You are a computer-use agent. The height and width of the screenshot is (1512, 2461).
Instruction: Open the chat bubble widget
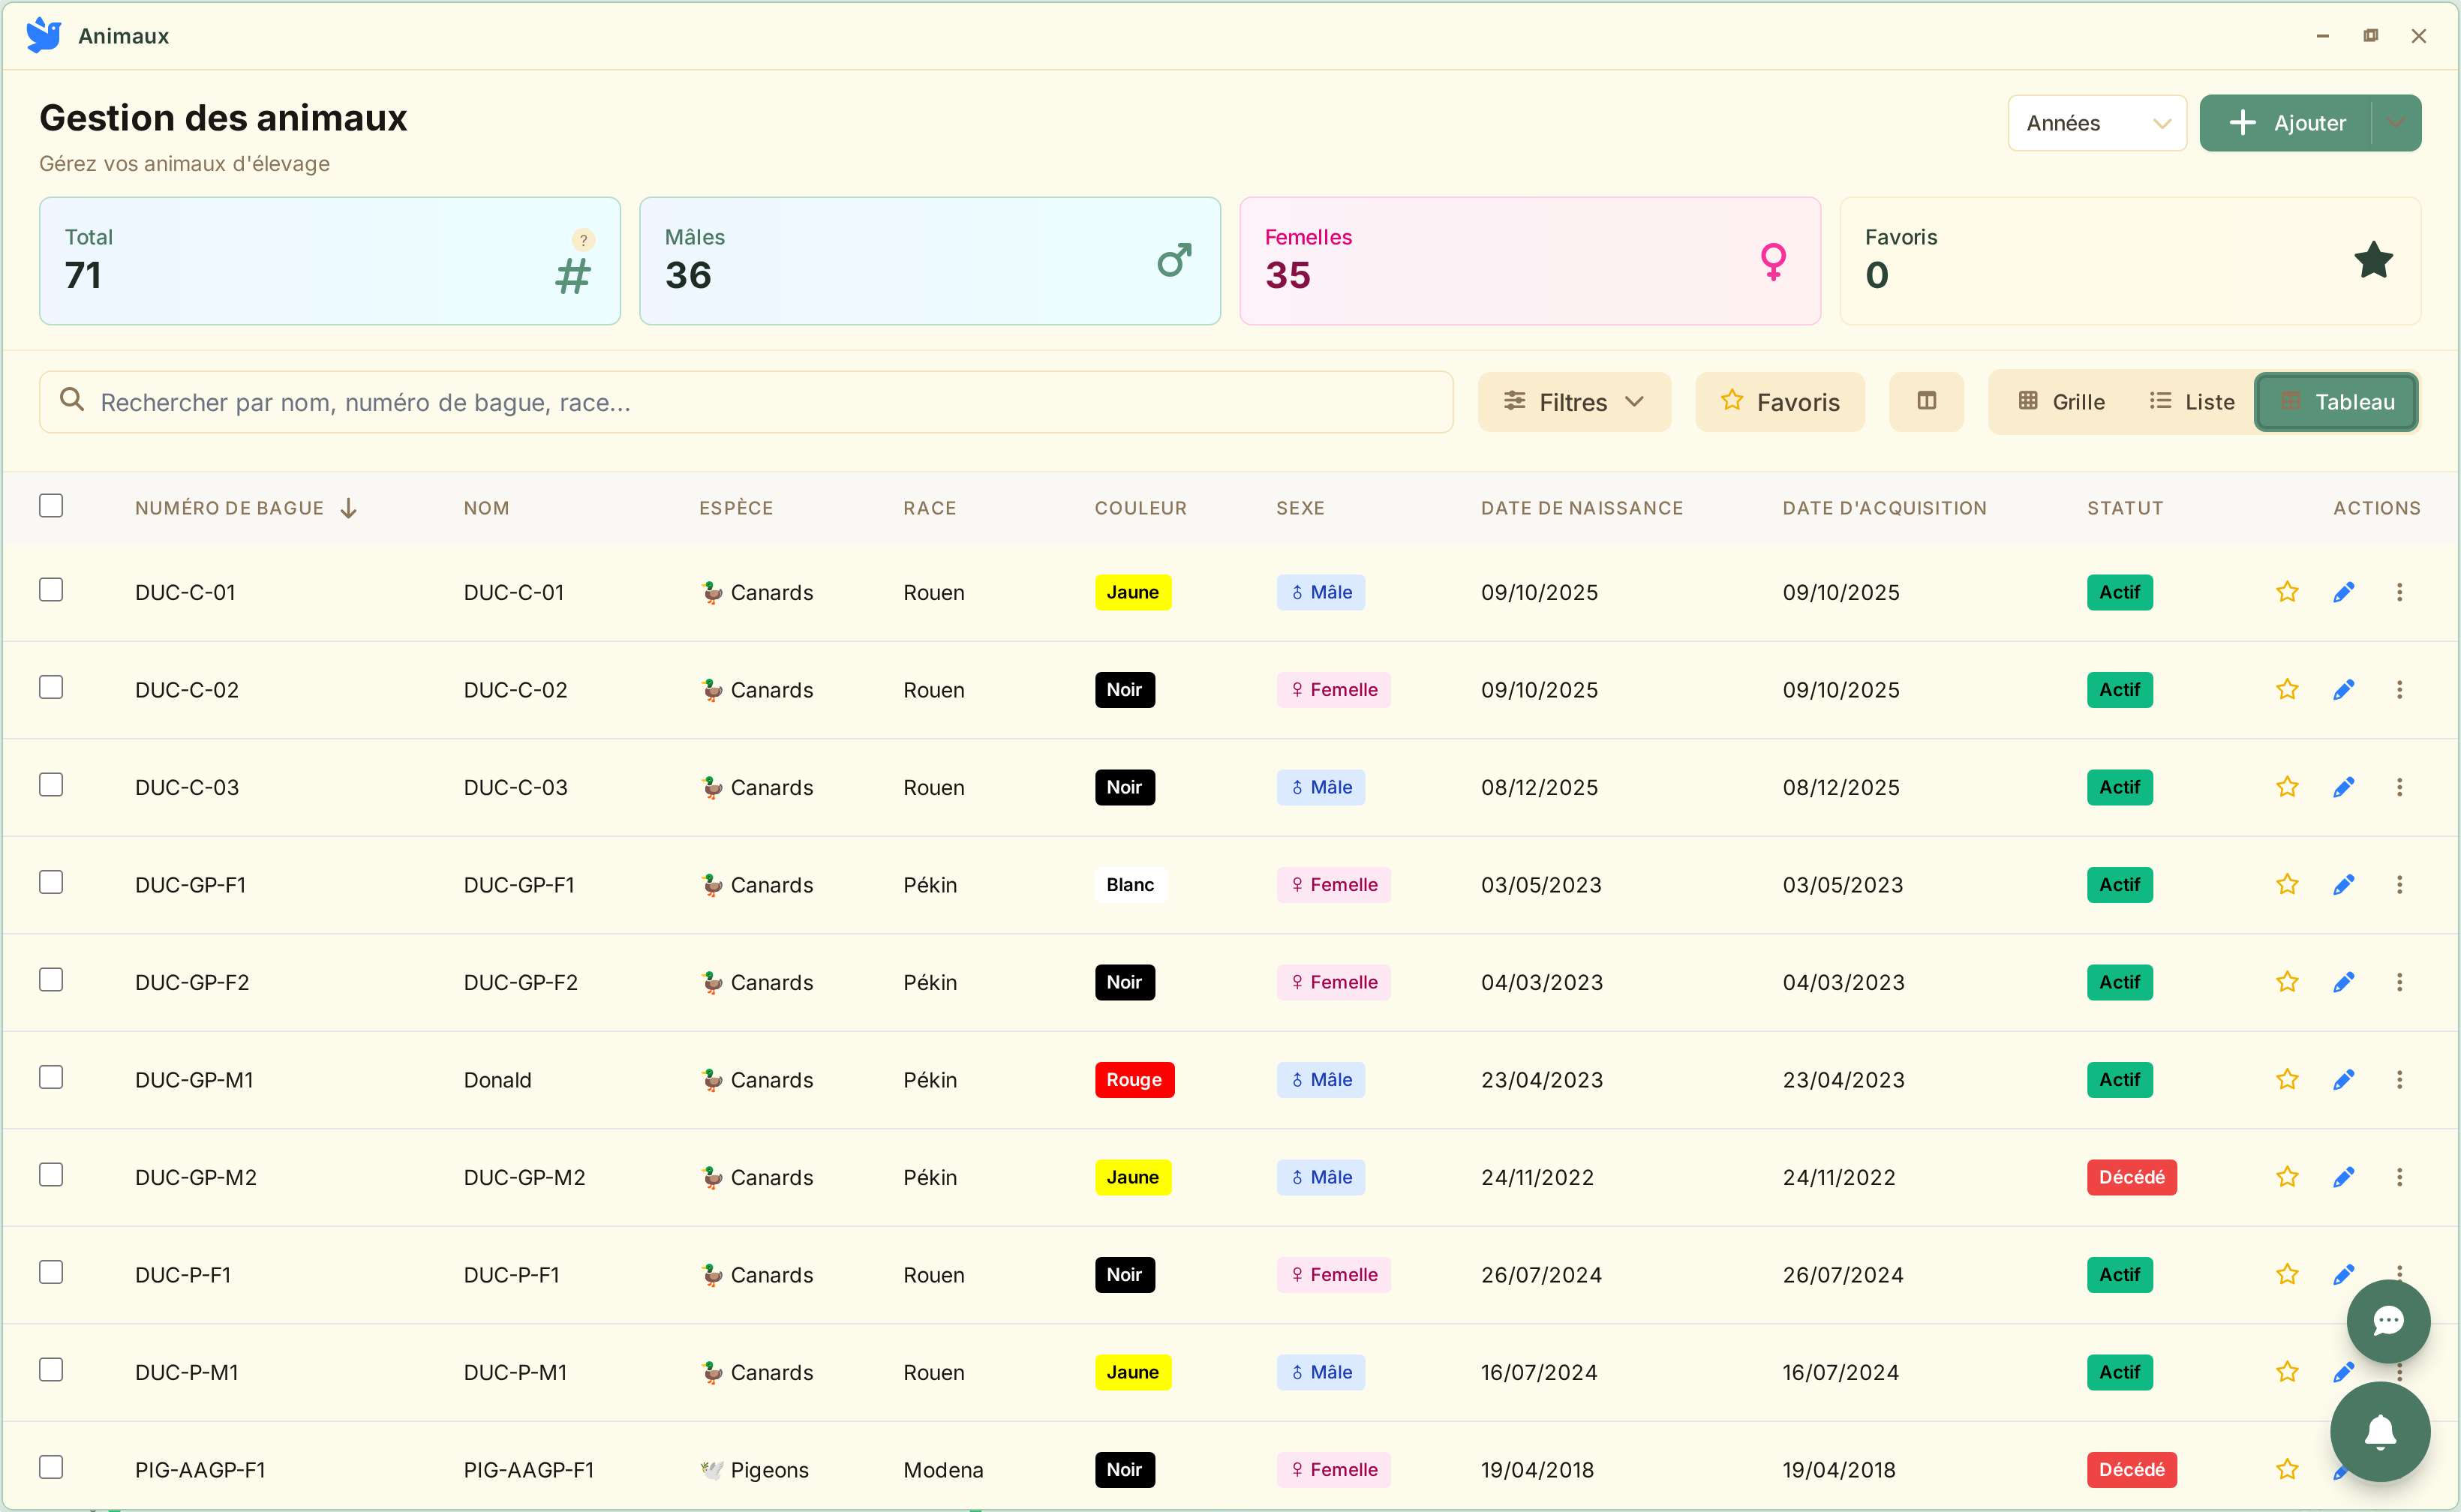tap(2388, 1321)
